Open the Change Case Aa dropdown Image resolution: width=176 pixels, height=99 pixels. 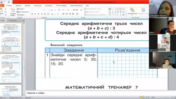click(x=53, y=14)
